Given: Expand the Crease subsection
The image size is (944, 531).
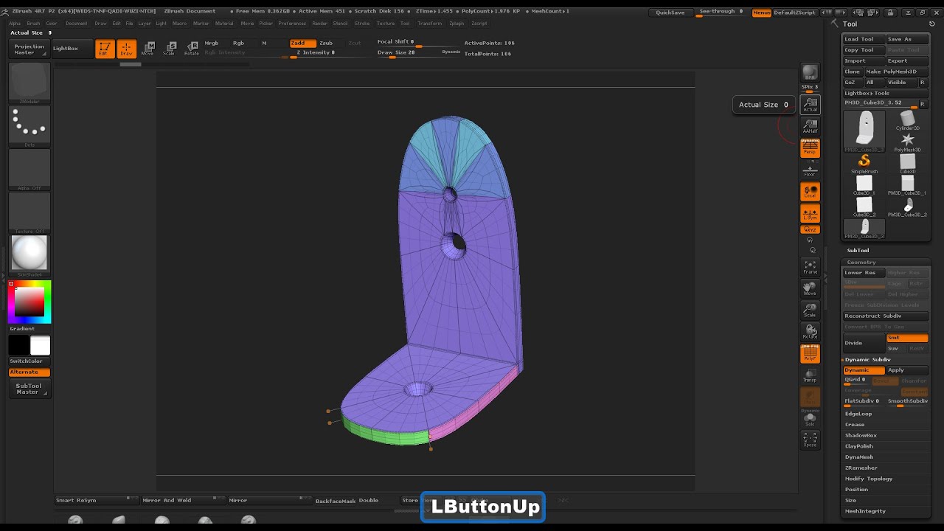Looking at the screenshot, I should click(x=855, y=425).
